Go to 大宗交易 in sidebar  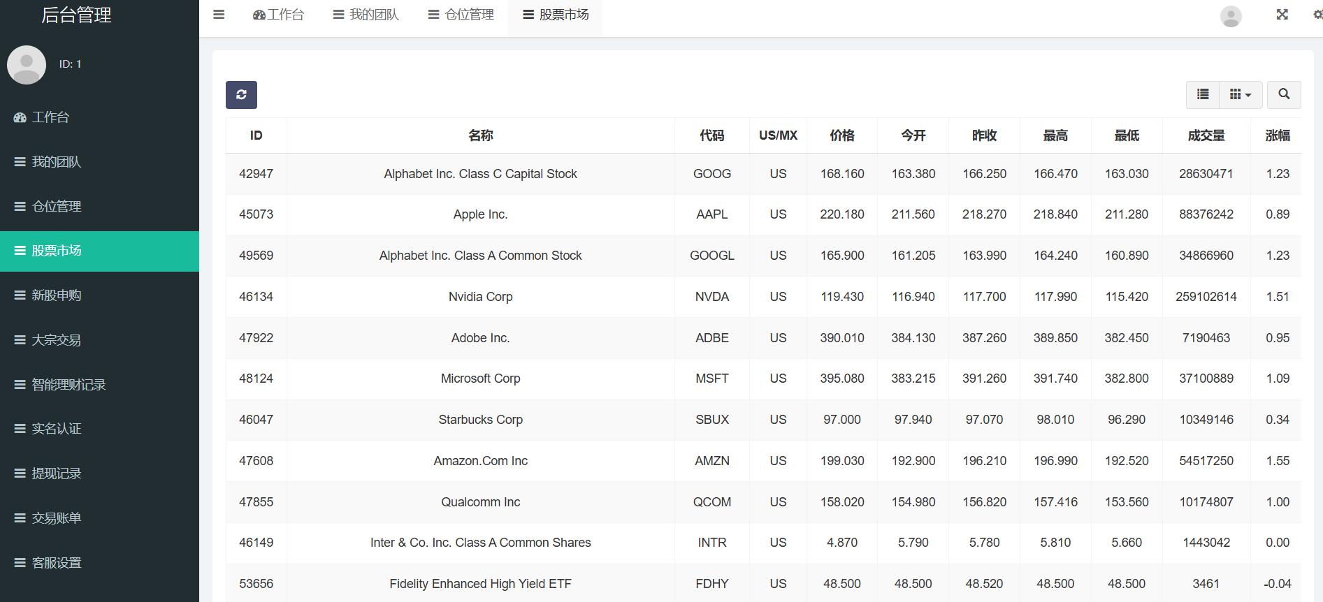(x=56, y=340)
